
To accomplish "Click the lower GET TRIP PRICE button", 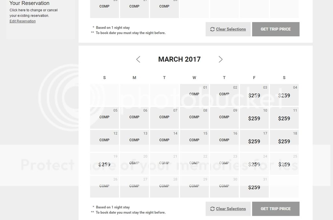I will point(276,209).
